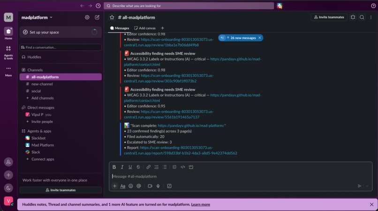The width and height of the screenshot is (378, 211).
Task: Collapse the Direct messages section
Action: [41, 107]
